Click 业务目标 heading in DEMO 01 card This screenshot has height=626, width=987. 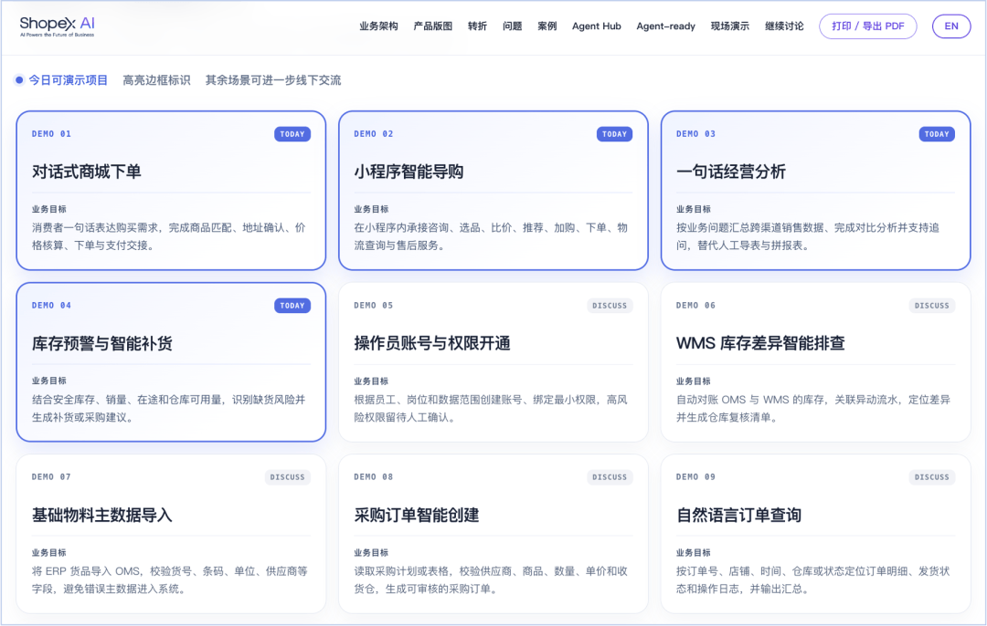(x=49, y=209)
